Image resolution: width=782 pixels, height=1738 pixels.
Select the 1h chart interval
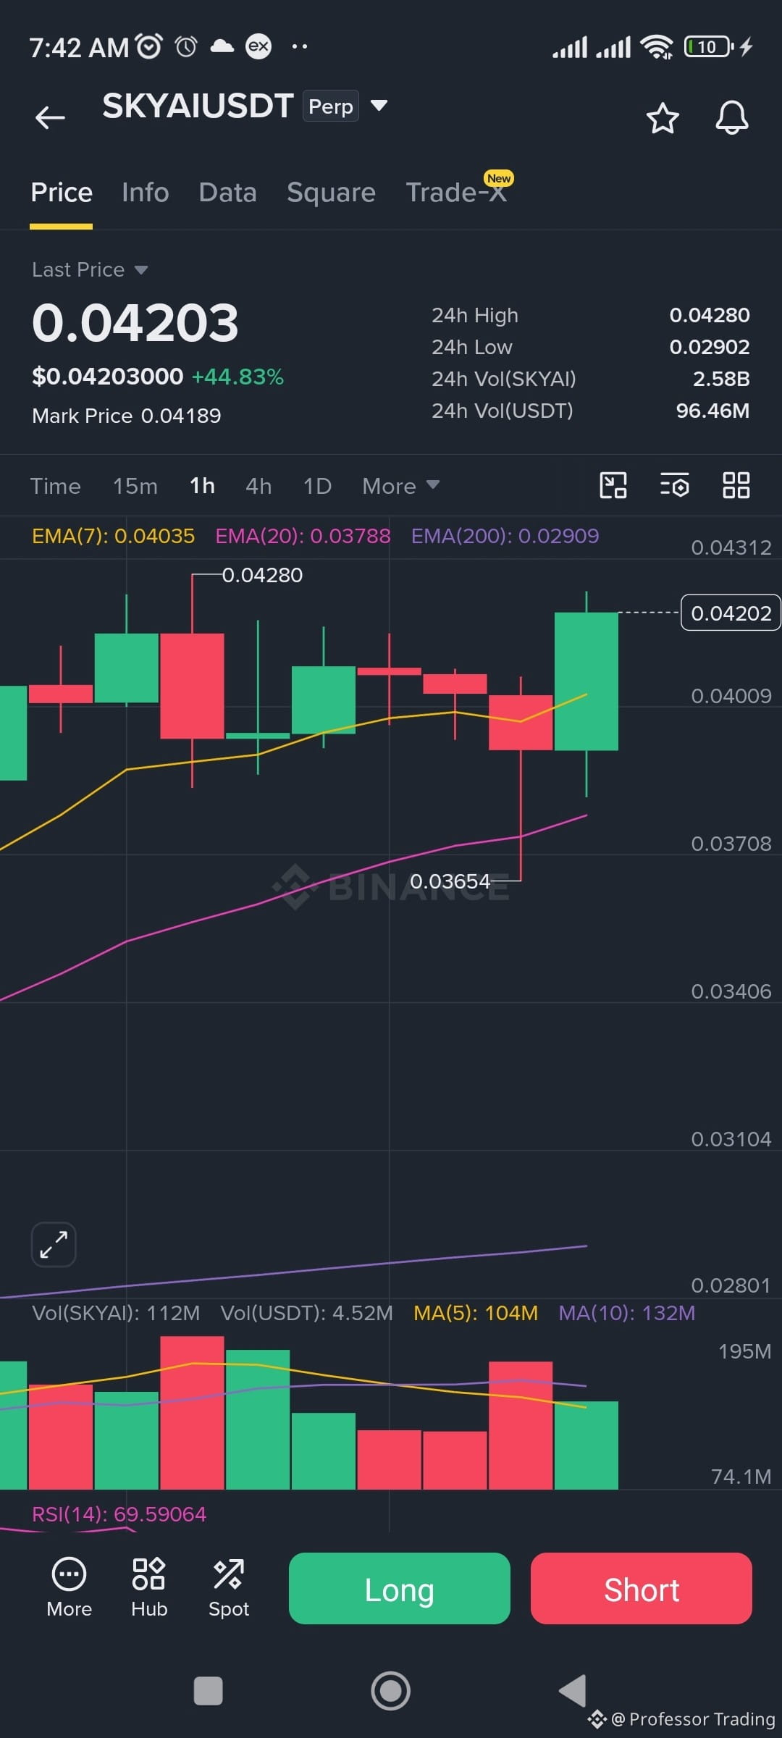point(202,486)
